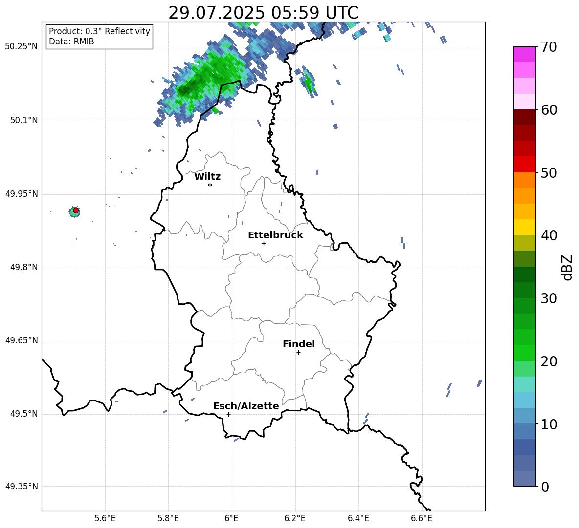579x528 pixels.
Task: Click the 6.2°E longitude label
Action: [295, 518]
